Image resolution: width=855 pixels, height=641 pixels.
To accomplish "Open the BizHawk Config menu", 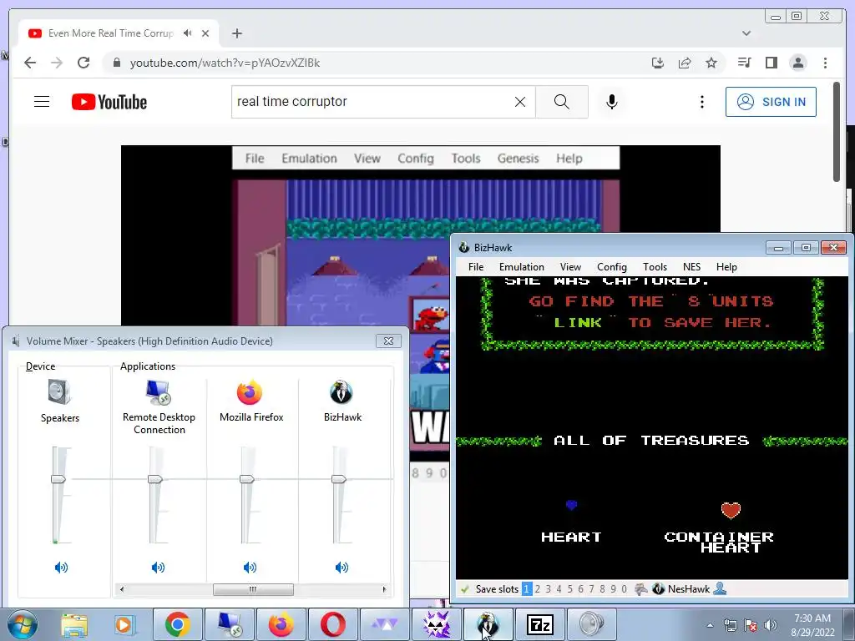I will coord(611,266).
